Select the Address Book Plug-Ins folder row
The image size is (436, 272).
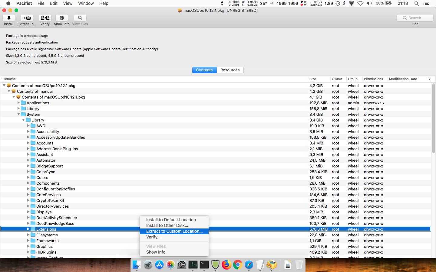216,149
